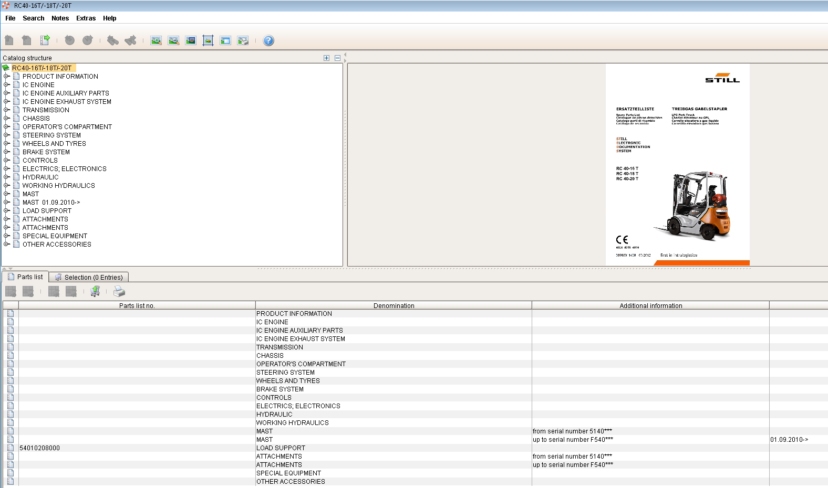Screen dimensions: 828x488
Task: Click the document icon of the CHASSIS table row
Action: point(11,355)
